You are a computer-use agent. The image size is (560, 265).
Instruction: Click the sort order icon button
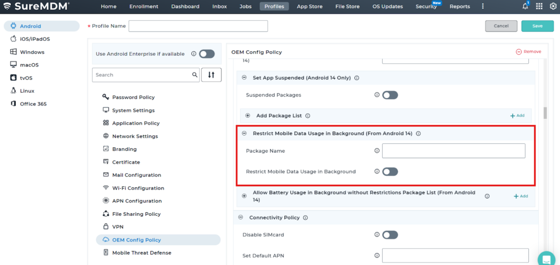click(x=211, y=75)
